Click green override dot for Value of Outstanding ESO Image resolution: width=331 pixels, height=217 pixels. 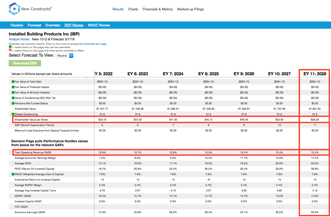tap(13, 98)
